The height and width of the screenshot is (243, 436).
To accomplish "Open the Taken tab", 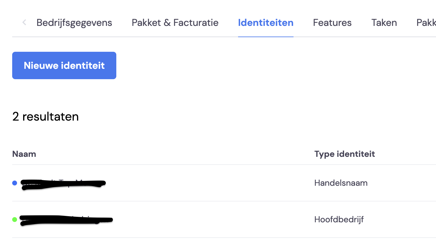I will 384,23.
